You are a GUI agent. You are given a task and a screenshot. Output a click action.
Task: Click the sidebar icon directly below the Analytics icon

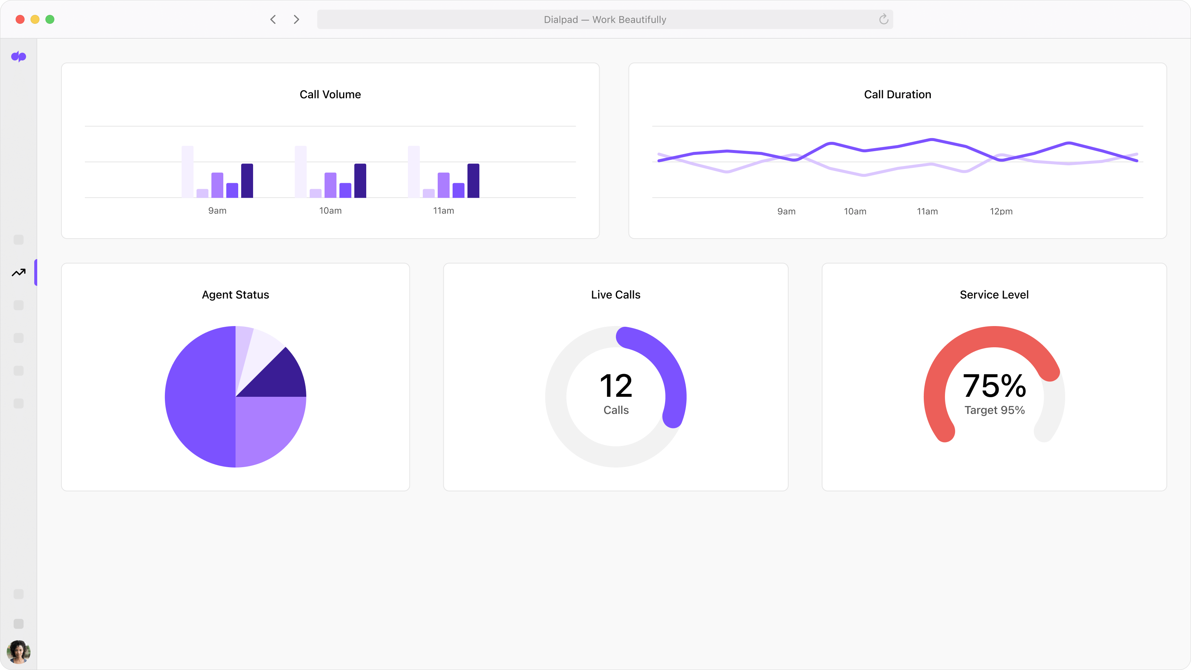(19, 305)
